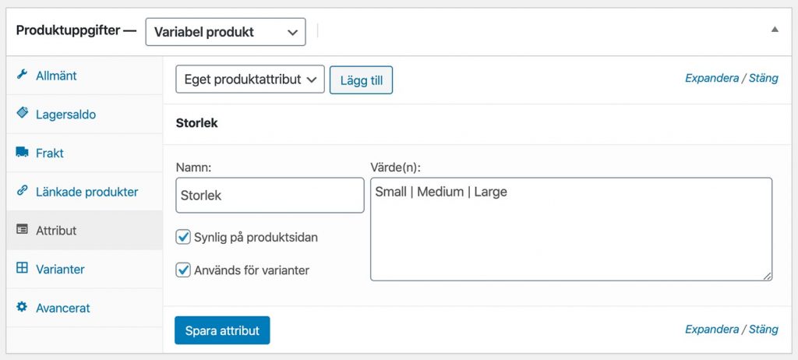Click the bottom Stäng link

pyautogui.click(x=764, y=330)
